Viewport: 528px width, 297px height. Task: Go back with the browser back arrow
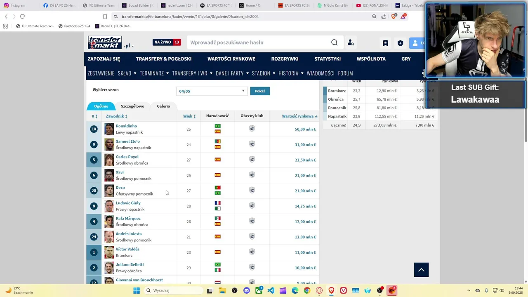[6, 16]
